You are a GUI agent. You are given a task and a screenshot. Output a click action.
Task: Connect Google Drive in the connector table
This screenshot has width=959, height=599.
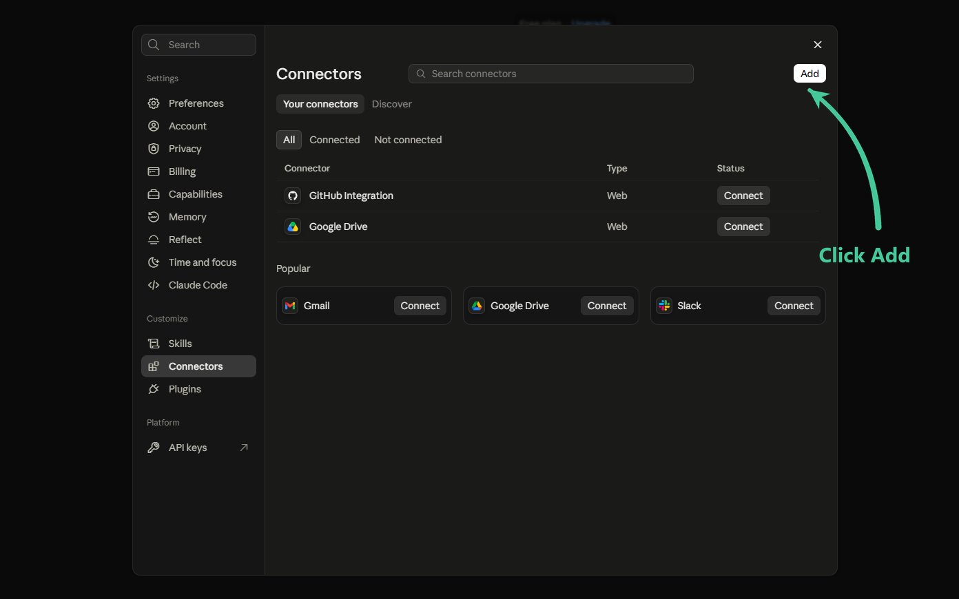[743, 227]
